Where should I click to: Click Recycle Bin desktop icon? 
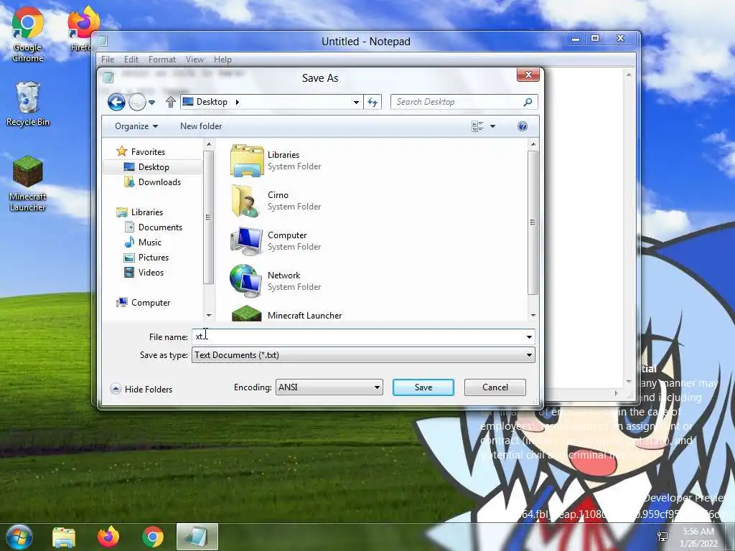pos(28,104)
